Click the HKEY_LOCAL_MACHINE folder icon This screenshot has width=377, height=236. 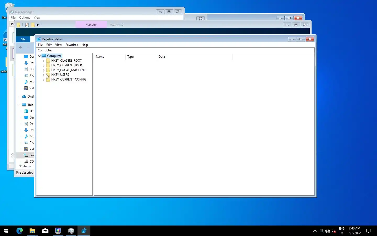[48, 70]
